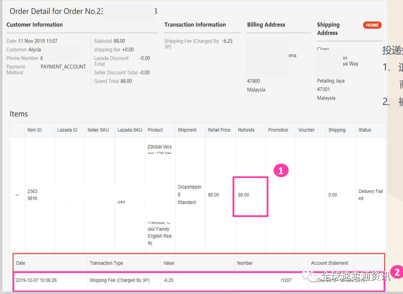Viewport: 403px width, 294px height.
Task: Select the Refunds column header
Action: (x=246, y=130)
